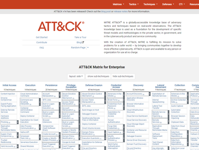
Task: Open Audio Capture technique
Action: 177,106
